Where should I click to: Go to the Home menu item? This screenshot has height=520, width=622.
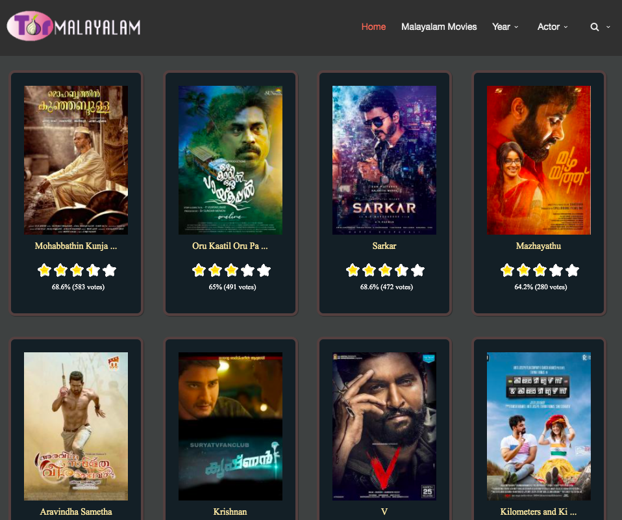(x=373, y=27)
